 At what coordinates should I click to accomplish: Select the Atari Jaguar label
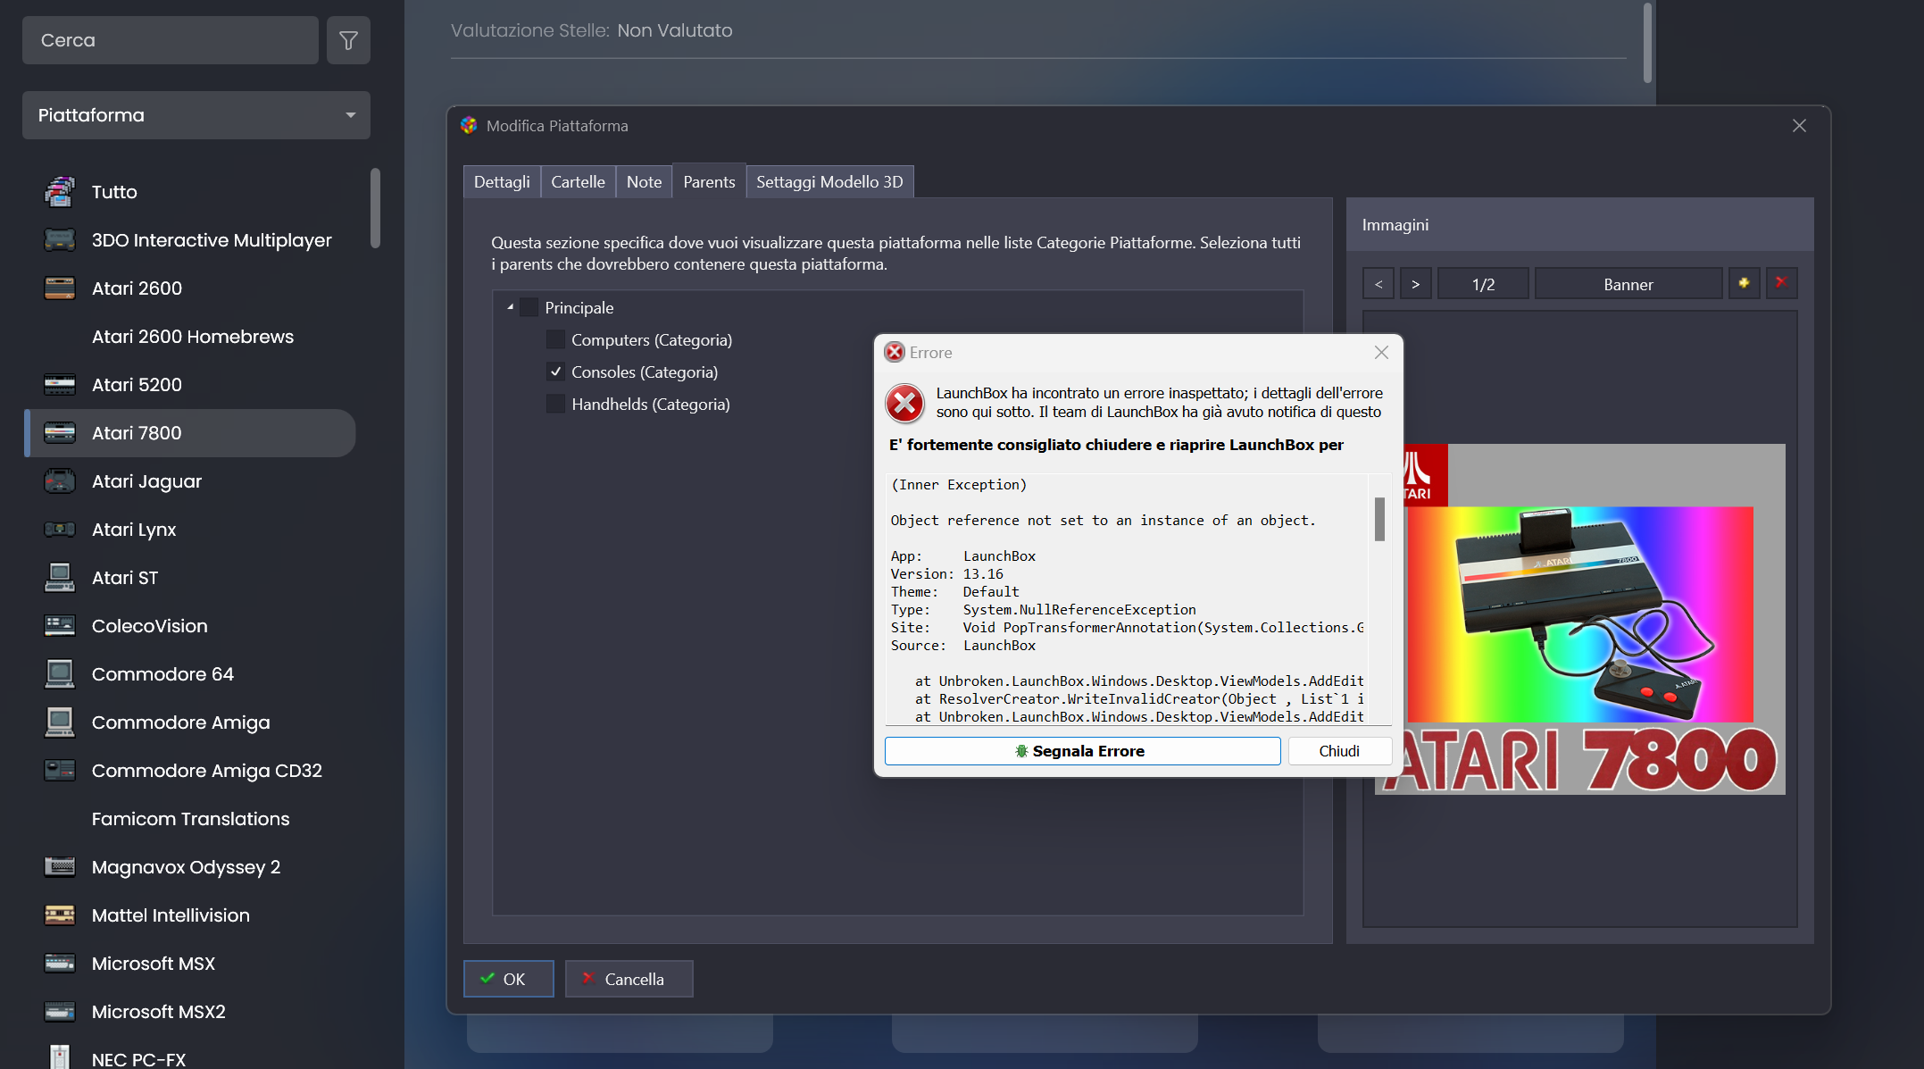pyautogui.click(x=146, y=481)
